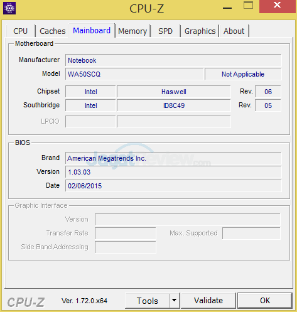Click the Southbridge ID8C49 field
This screenshot has height=312, width=297.
(174, 105)
